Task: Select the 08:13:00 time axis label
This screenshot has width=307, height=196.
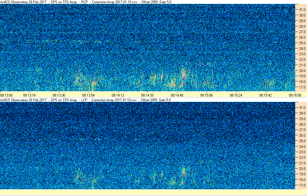Action: [x=6, y=95]
